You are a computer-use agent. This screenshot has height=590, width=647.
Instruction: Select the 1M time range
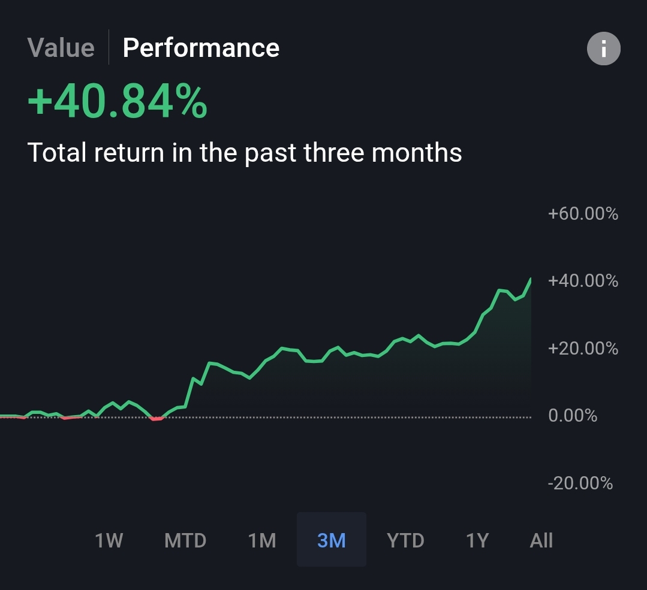tap(262, 540)
